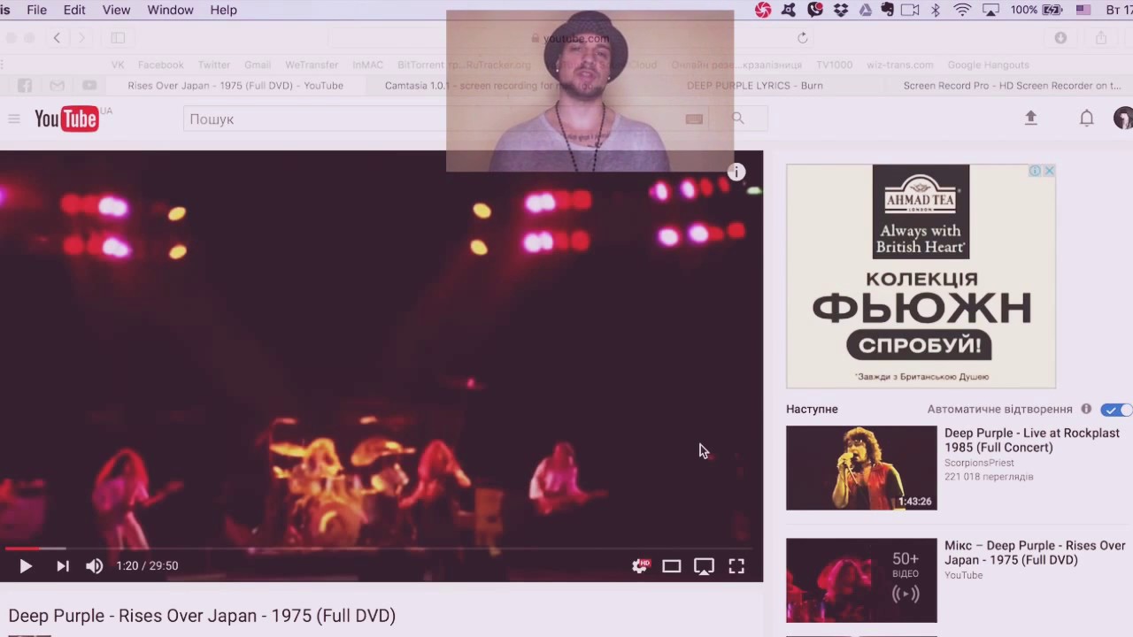Skip to the next video

62,566
